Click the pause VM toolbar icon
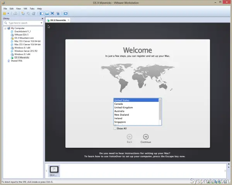The height and width of the screenshot is (185, 232). pos(4,14)
